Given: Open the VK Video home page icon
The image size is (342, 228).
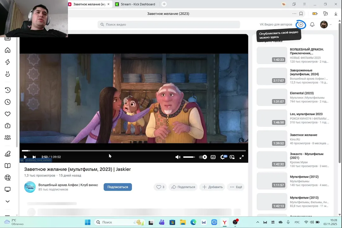Looking at the screenshot, I should tap(8, 50).
